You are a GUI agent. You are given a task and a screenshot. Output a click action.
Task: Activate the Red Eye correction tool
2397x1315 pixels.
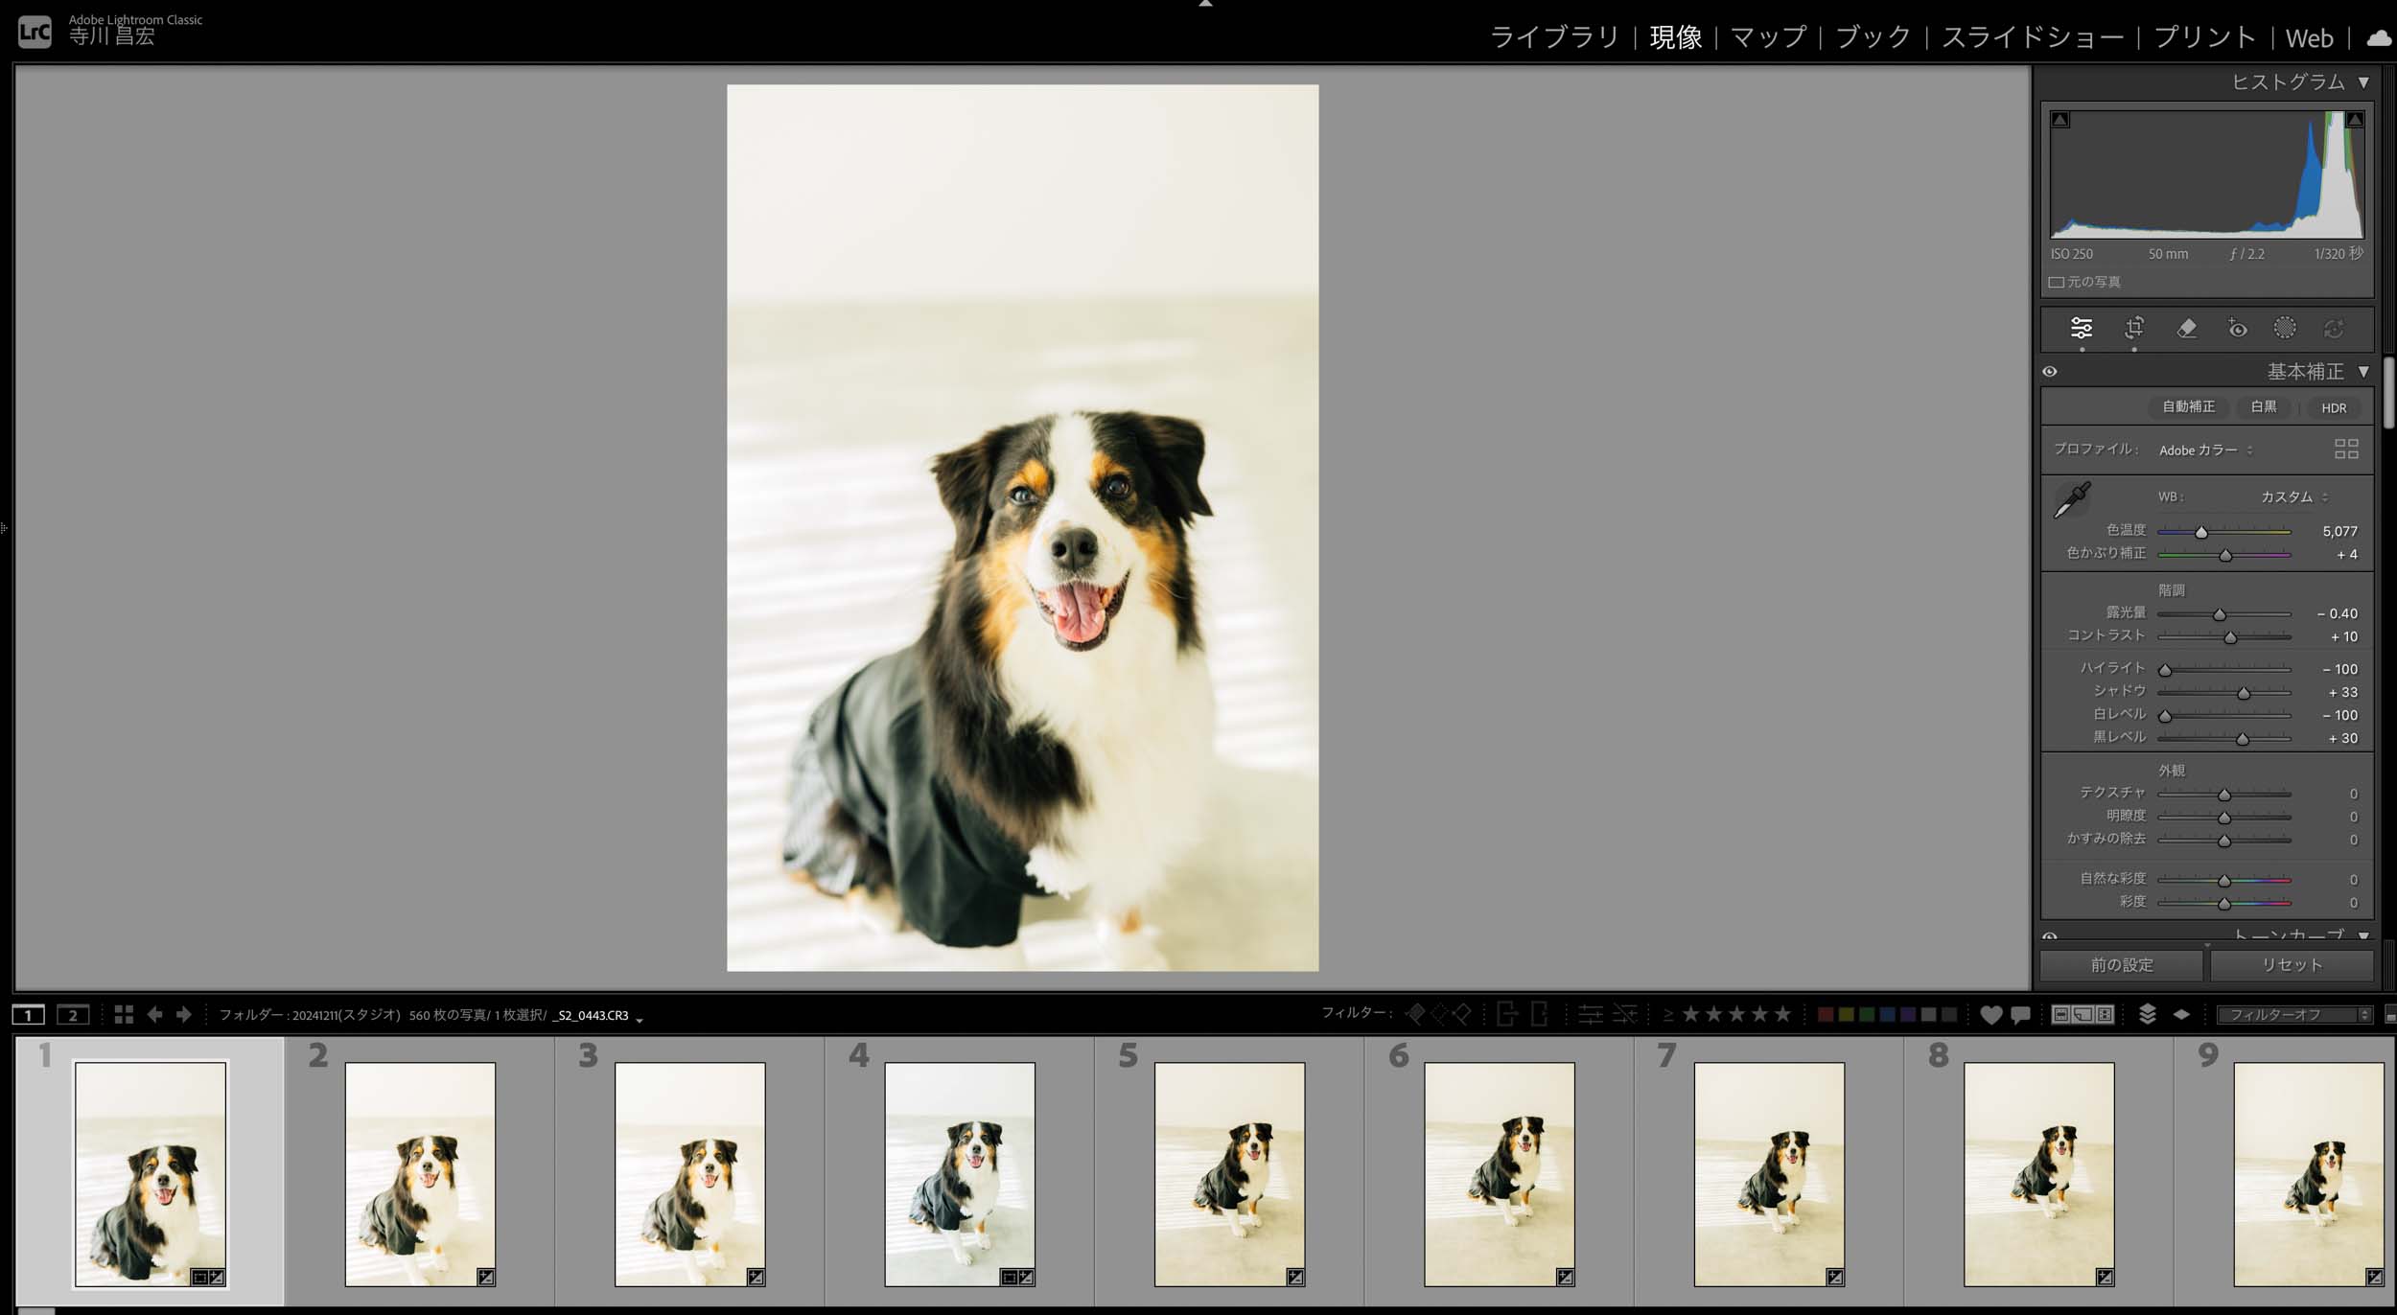(2237, 329)
